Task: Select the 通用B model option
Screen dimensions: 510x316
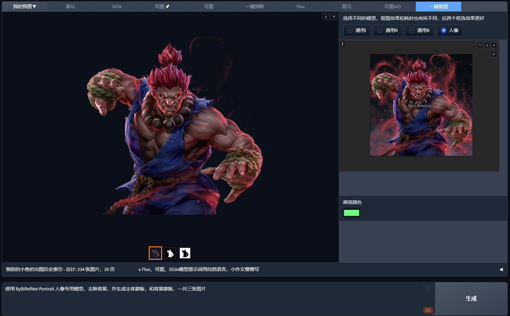Action: 419,30
